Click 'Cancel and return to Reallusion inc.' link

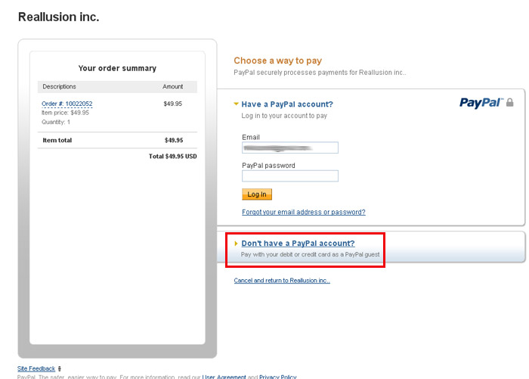tap(282, 281)
